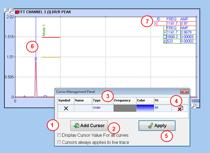This screenshot has height=153, width=210.
Task: Click the Type column header
Action: click(103, 101)
